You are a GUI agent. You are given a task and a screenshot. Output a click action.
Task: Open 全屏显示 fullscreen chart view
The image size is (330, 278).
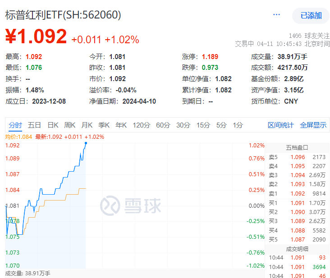tap(313, 125)
